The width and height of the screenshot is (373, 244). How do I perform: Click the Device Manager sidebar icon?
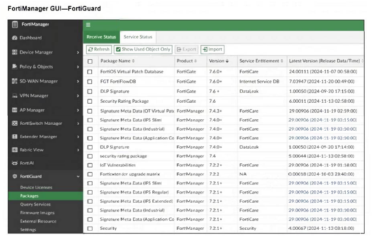pos(15,52)
